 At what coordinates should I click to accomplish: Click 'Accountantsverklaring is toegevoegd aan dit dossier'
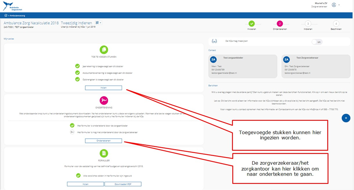pos(108,73)
